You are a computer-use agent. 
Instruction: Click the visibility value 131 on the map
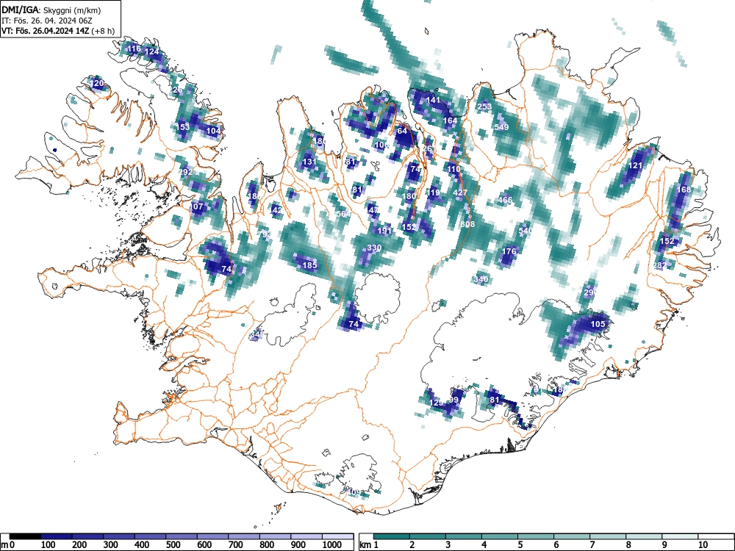[309, 162]
